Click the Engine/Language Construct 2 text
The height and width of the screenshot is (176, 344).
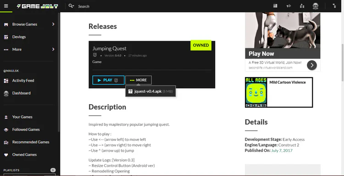(x=272, y=145)
